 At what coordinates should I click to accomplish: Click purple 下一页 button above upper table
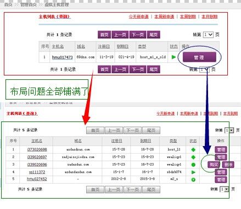pyautogui.click(x=138, y=34)
